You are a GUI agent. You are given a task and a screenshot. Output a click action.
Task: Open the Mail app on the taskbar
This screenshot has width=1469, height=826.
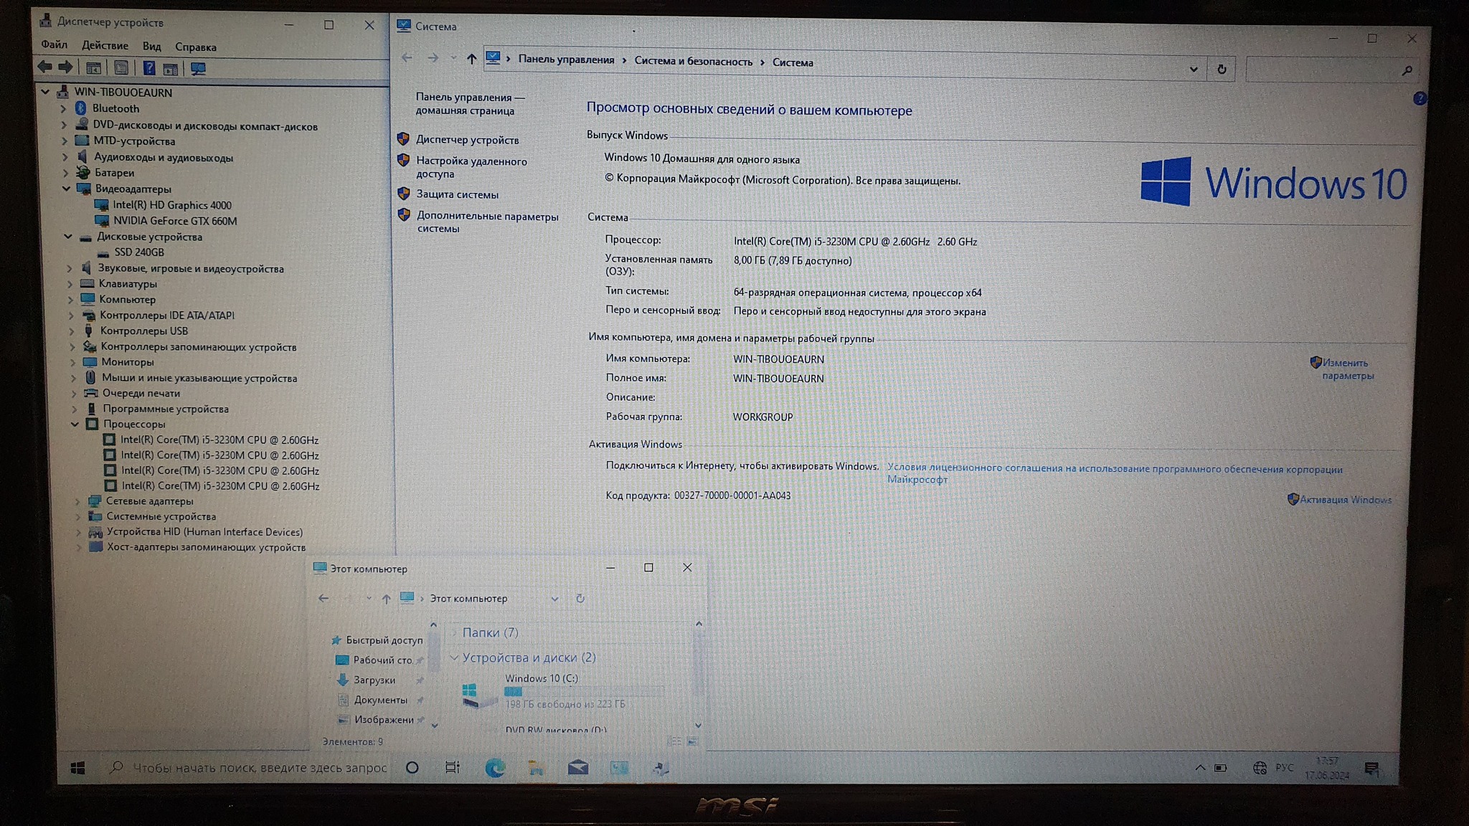tap(577, 768)
